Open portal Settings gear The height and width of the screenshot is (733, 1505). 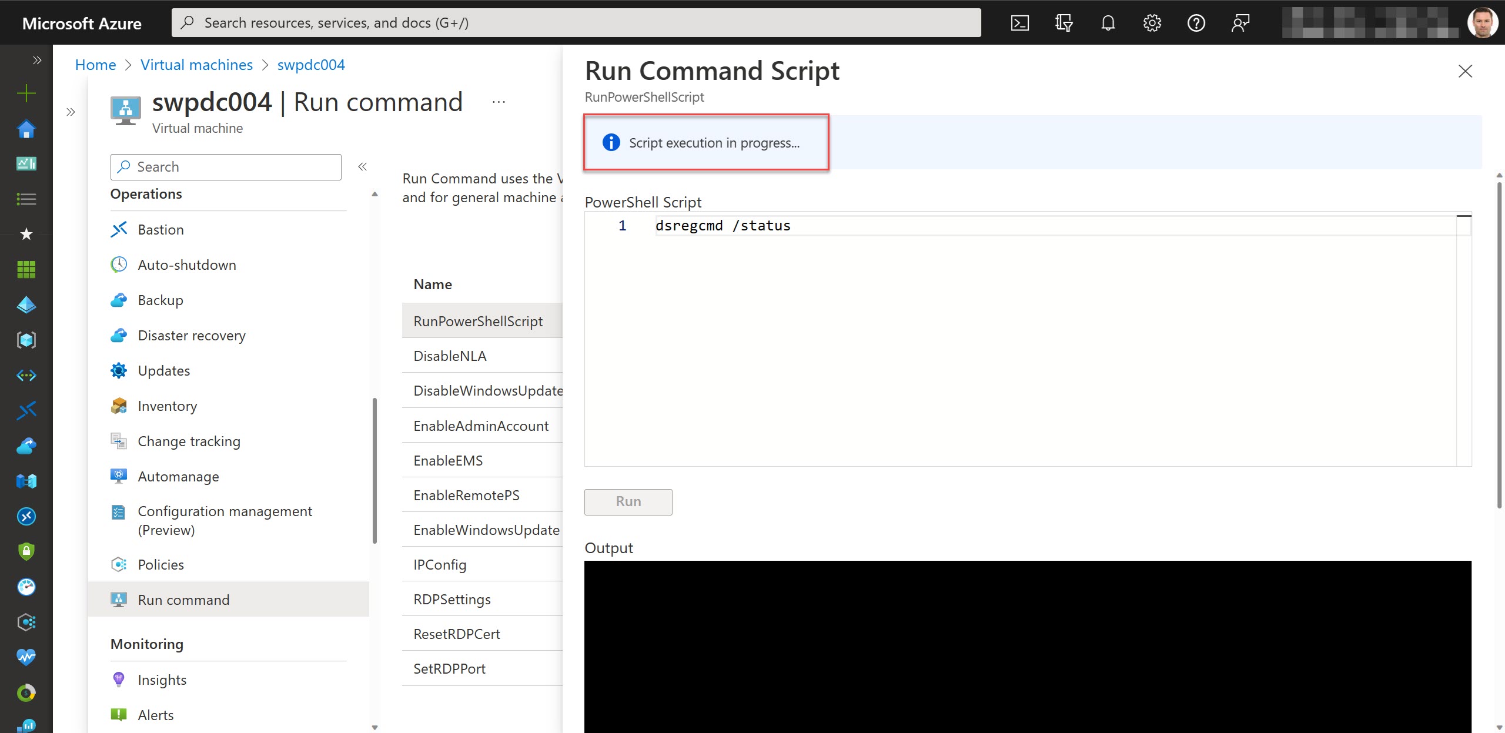tap(1152, 22)
